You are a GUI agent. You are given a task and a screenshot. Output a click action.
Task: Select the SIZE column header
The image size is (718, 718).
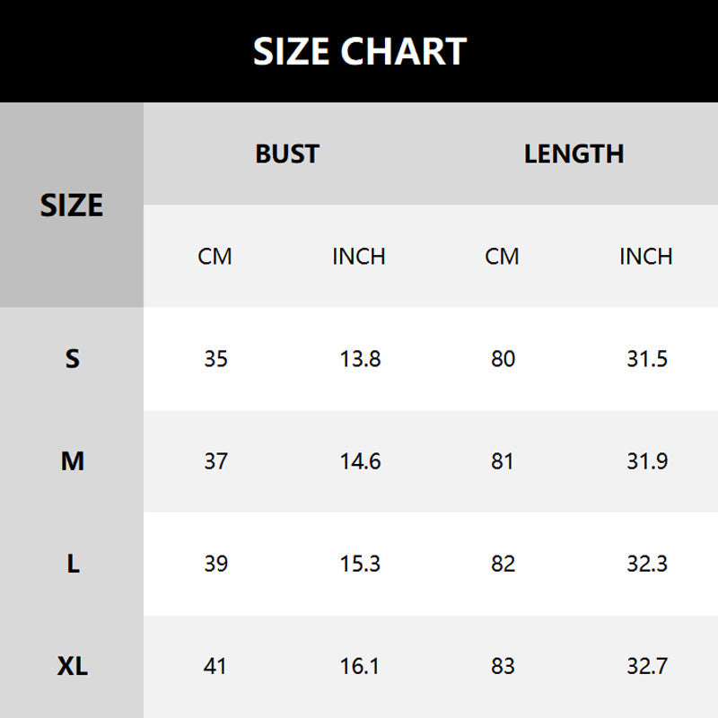[72, 206]
